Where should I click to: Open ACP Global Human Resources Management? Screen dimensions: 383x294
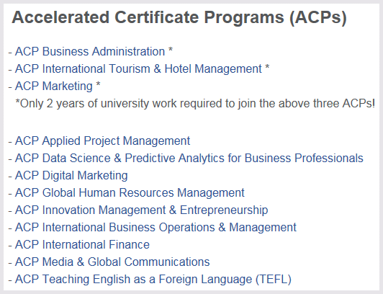(130, 192)
